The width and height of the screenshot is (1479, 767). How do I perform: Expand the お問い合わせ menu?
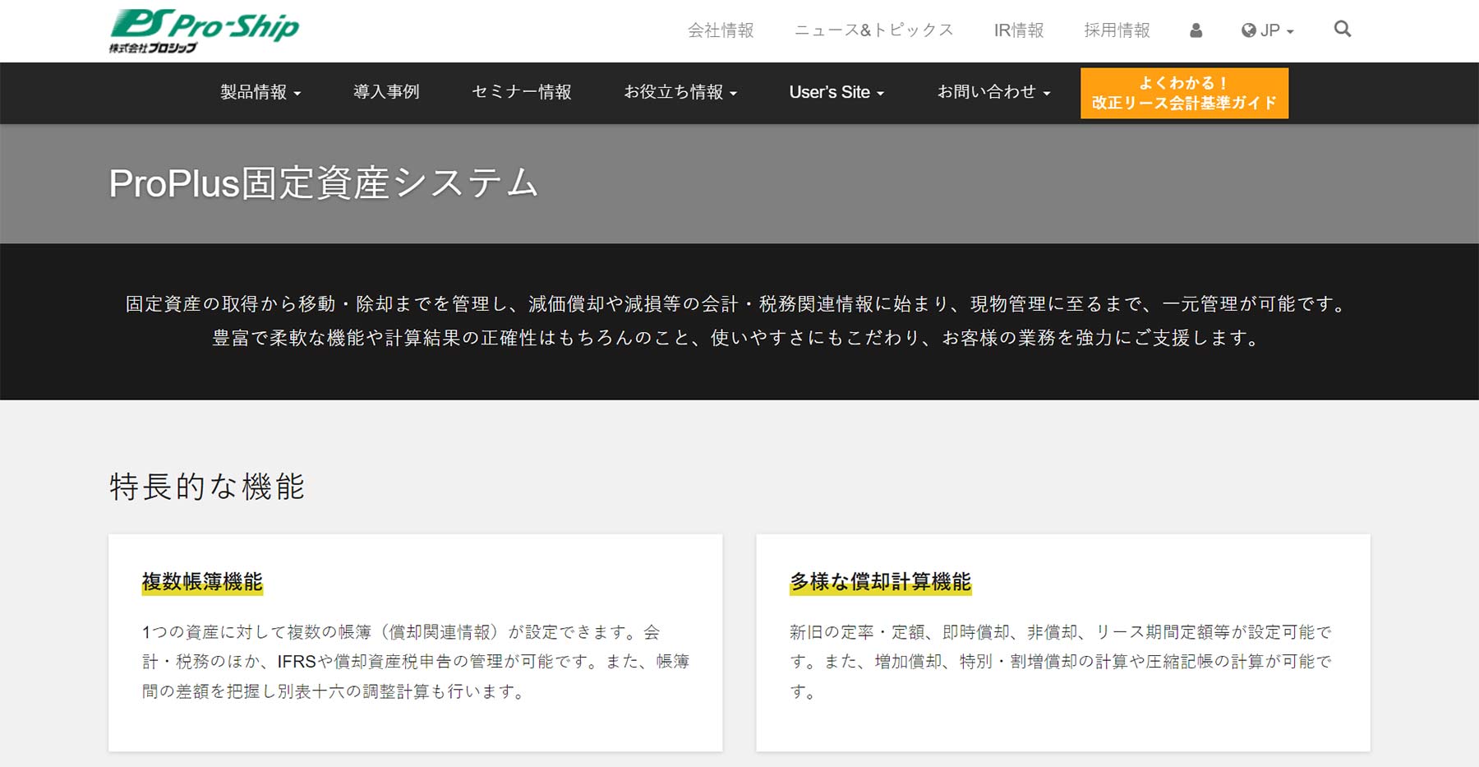click(993, 92)
